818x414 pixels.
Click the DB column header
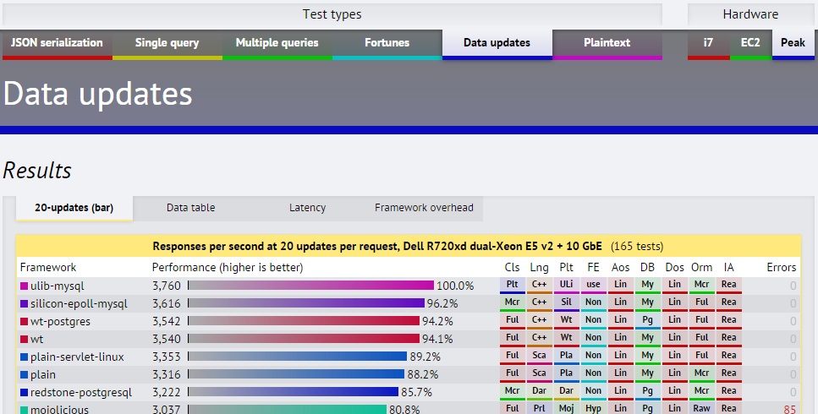click(x=647, y=267)
